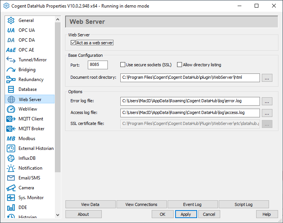
Task: Enable Use secure sockets (SSL)
Action: 123,65
